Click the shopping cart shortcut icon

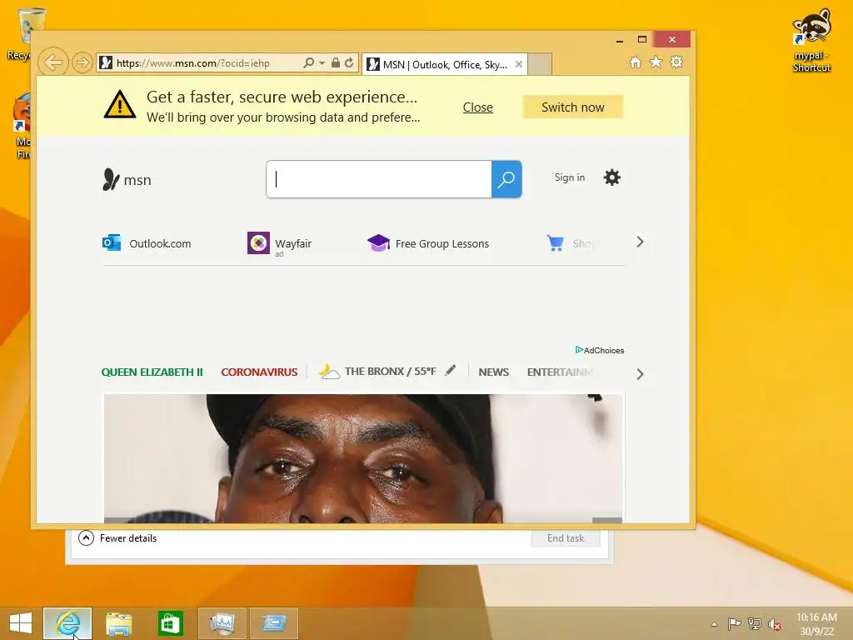click(x=556, y=243)
